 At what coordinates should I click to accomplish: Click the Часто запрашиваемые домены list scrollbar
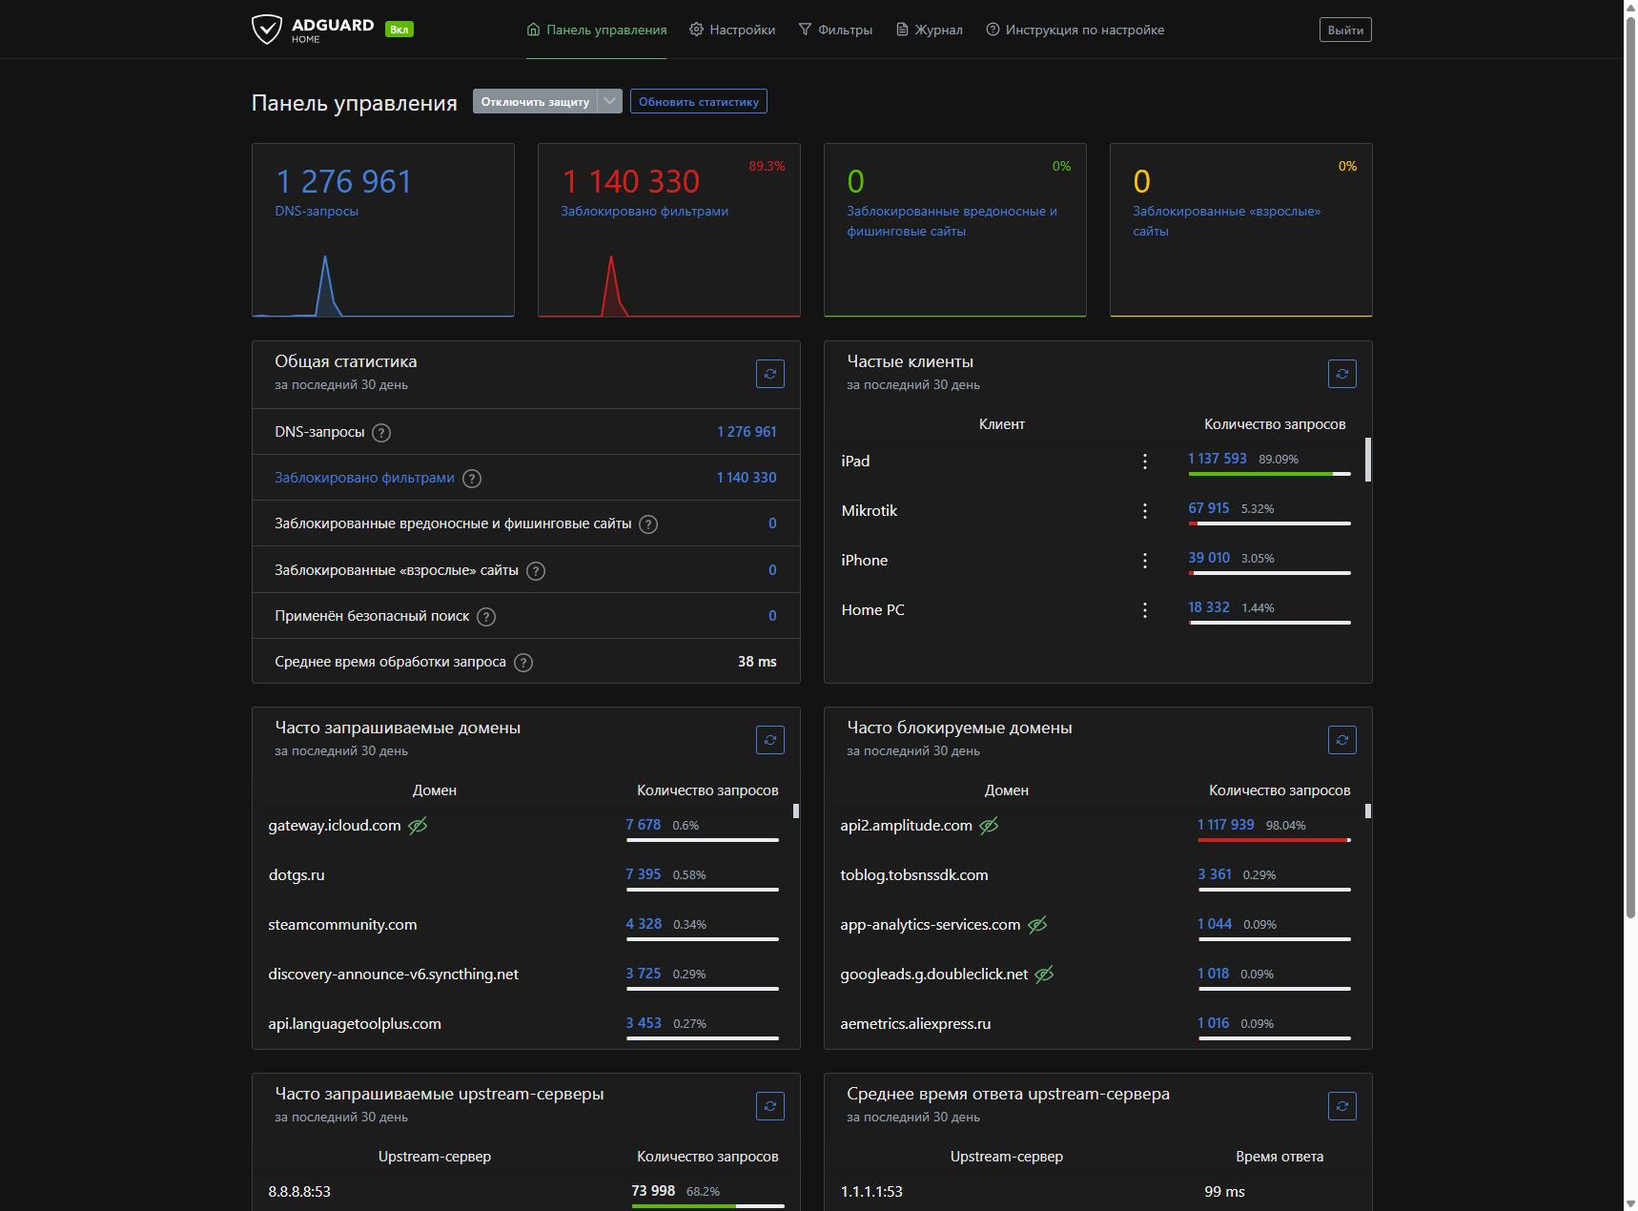tap(796, 811)
